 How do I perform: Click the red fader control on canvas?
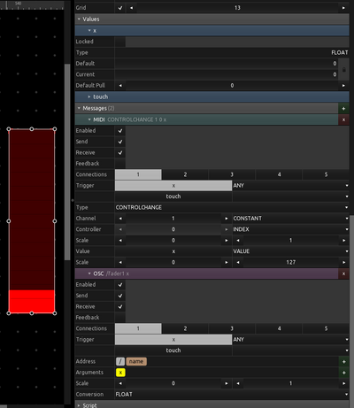tap(32, 221)
